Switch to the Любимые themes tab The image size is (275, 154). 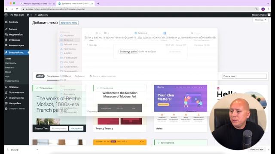[79, 76]
